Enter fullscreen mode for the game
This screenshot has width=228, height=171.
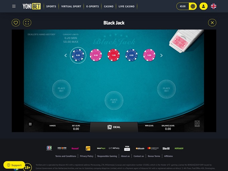27,23
